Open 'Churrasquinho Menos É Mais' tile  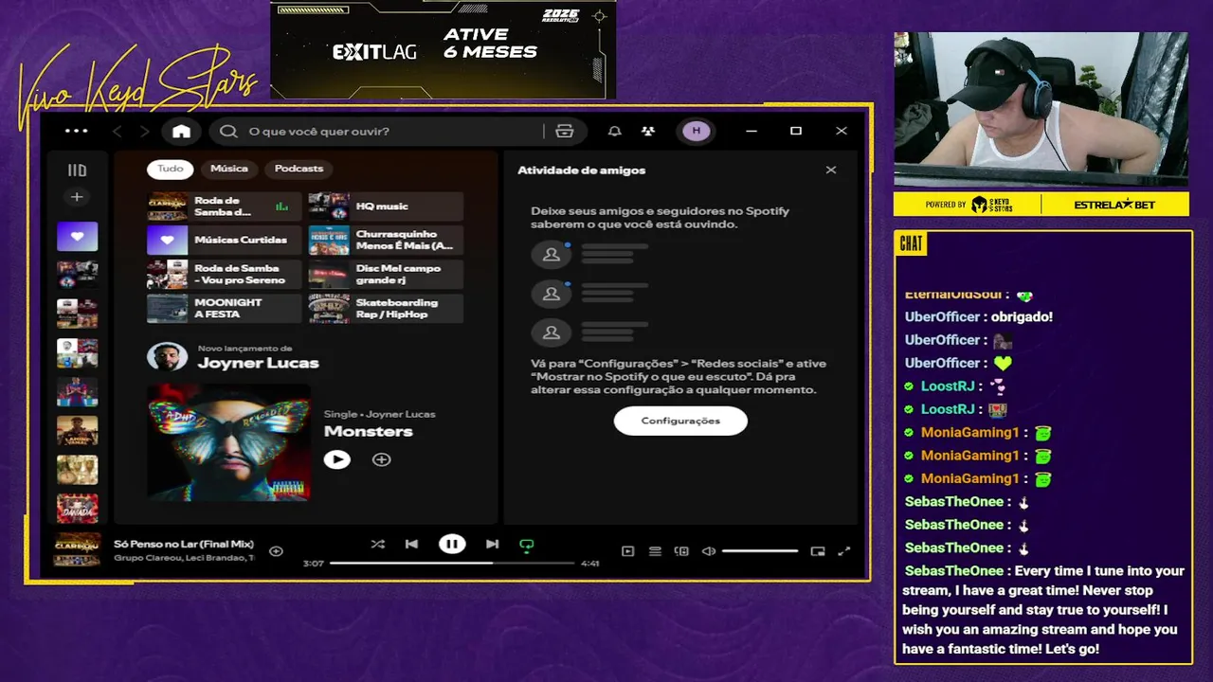[x=386, y=241]
